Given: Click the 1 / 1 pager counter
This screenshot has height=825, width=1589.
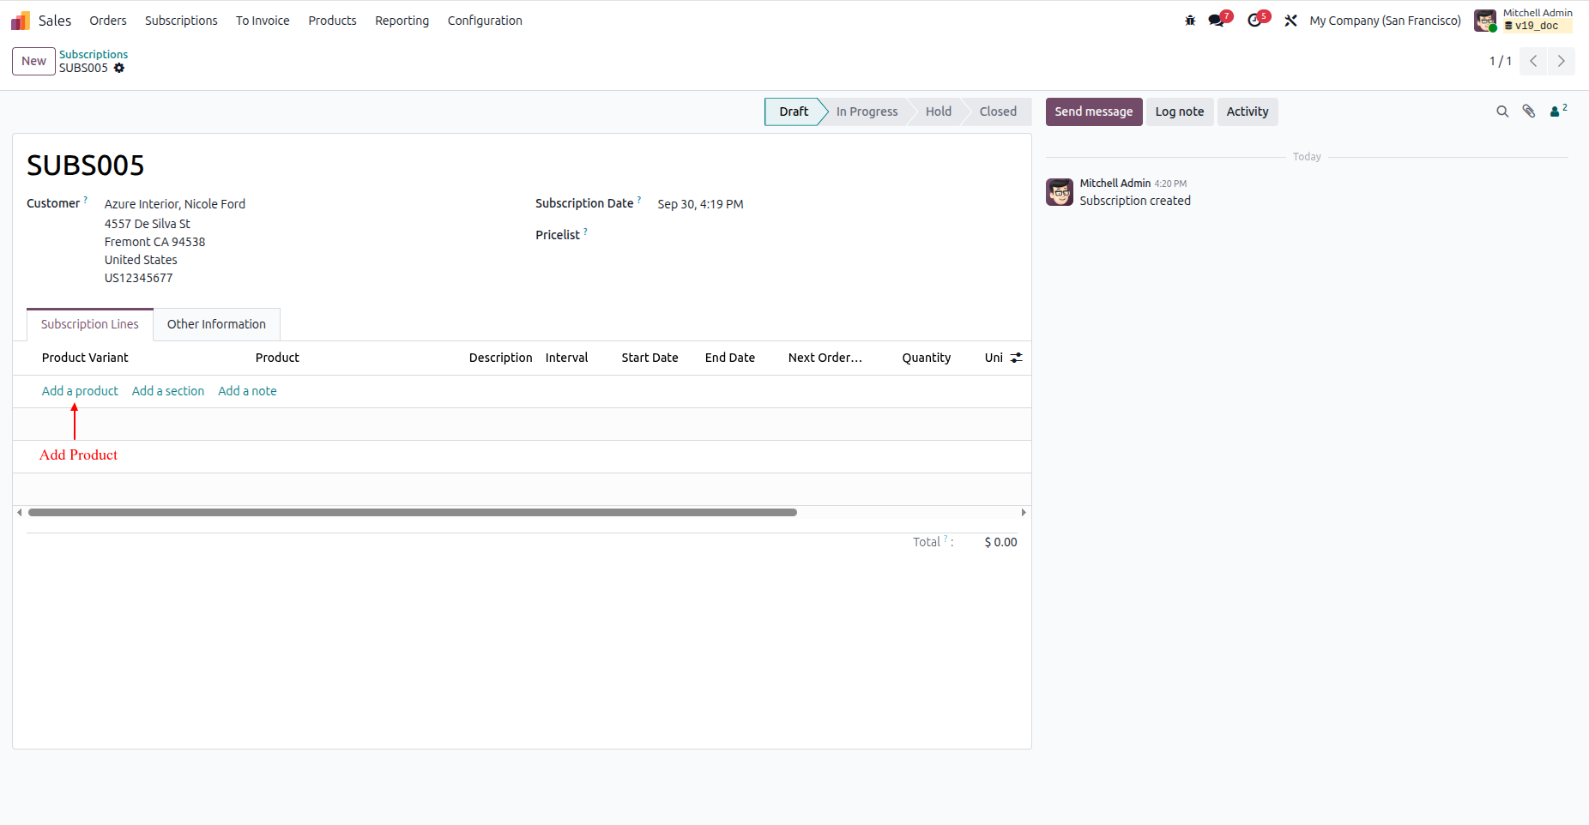Looking at the screenshot, I should 1501,61.
